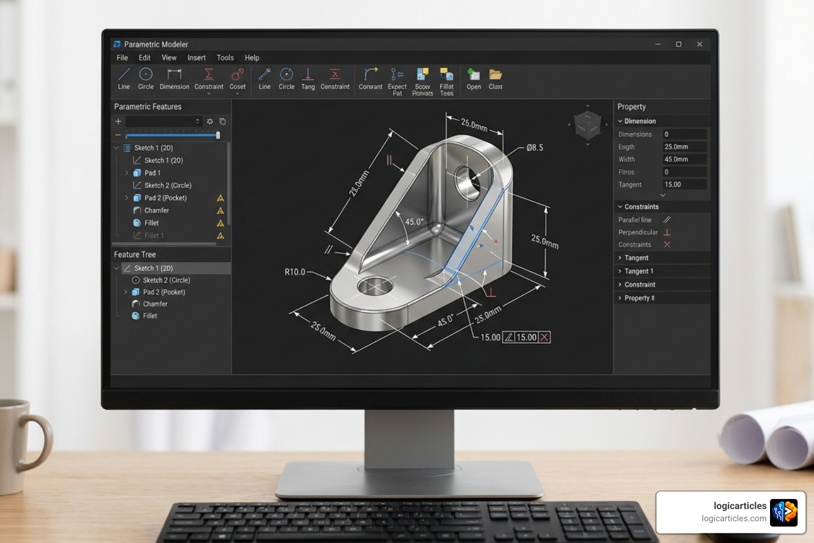The width and height of the screenshot is (814, 543).
Task: Click the blue slider handle in Parametric Features
Action: pos(218,135)
